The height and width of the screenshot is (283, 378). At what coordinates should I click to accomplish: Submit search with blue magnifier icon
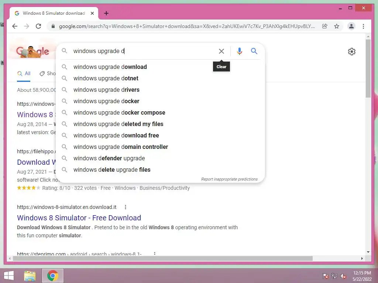pyautogui.click(x=254, y=51)
